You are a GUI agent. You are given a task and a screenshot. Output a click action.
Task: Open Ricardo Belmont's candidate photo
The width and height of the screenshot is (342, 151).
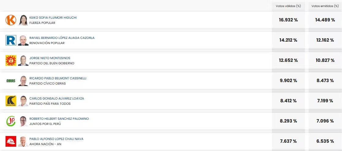[x=23, y=81]
